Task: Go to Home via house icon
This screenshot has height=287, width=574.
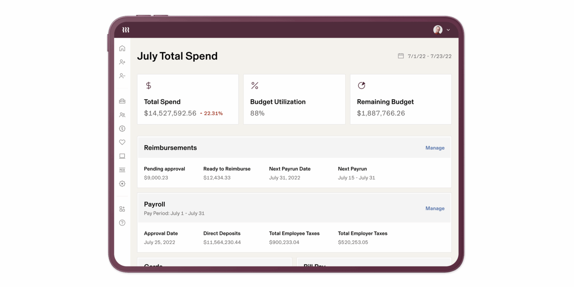Action: tap(122, 48)
